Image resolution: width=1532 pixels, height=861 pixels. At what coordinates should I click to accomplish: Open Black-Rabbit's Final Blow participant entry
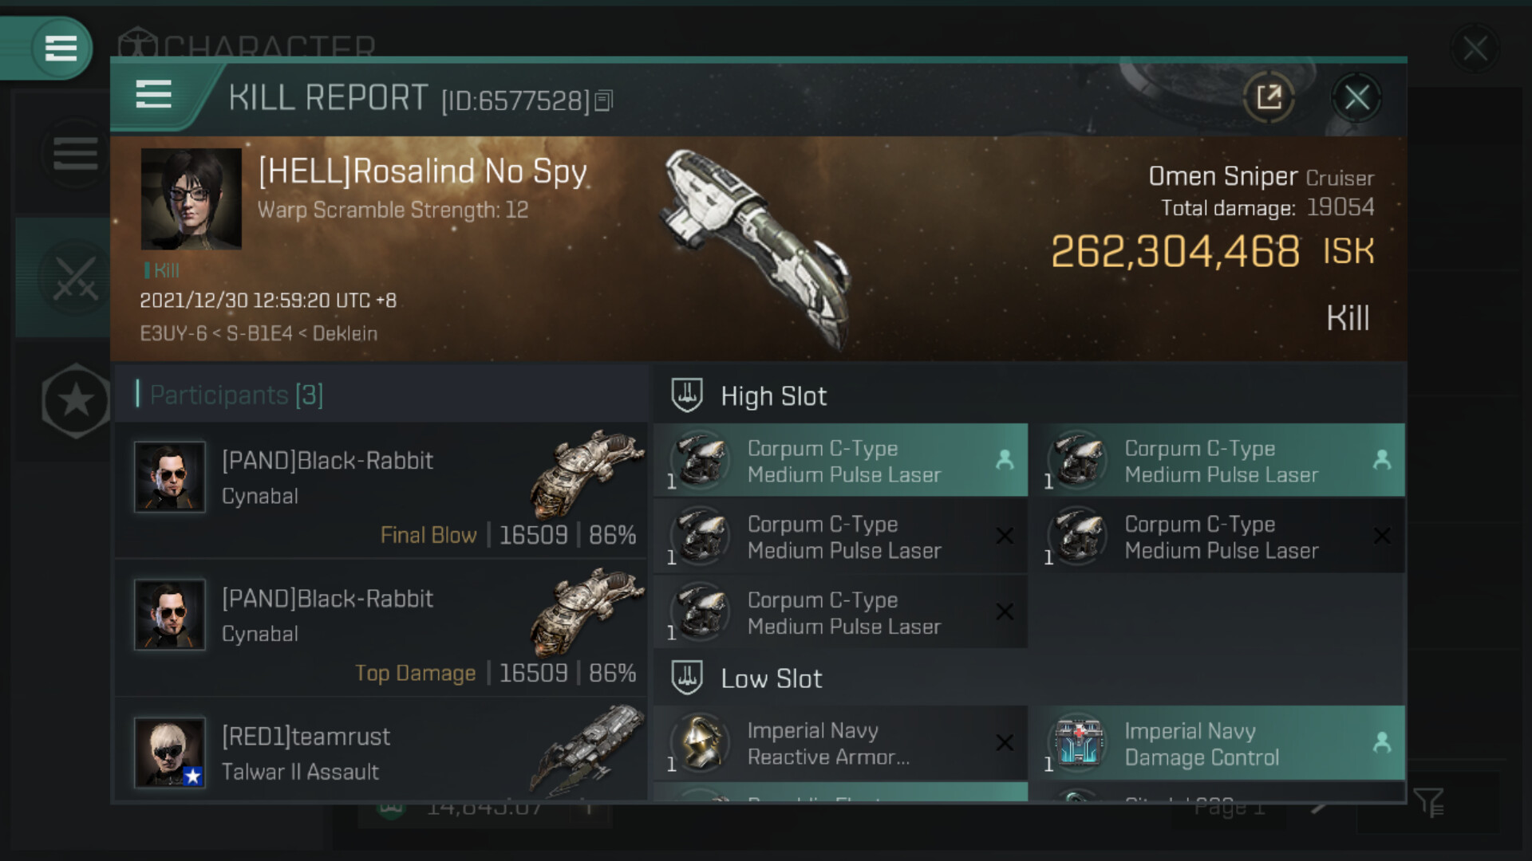click(x=381, y=490)
